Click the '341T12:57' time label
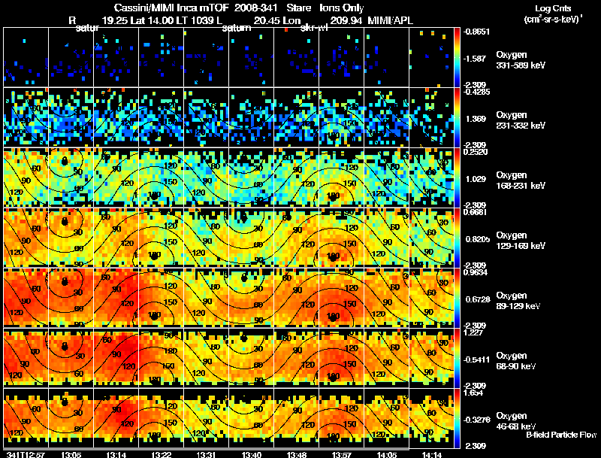This screenshot has height=458, width=601. [x=26, y=454]
